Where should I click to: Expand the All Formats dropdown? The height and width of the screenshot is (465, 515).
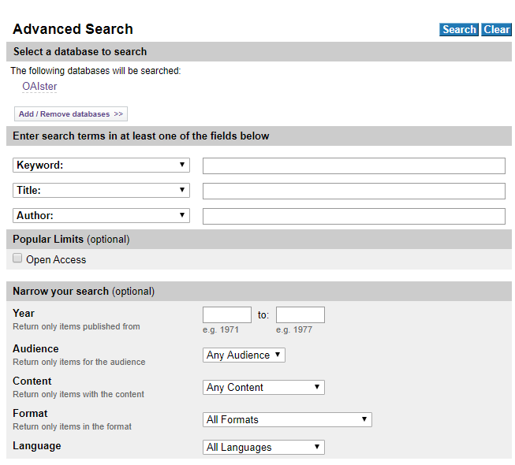click(287, 420)
